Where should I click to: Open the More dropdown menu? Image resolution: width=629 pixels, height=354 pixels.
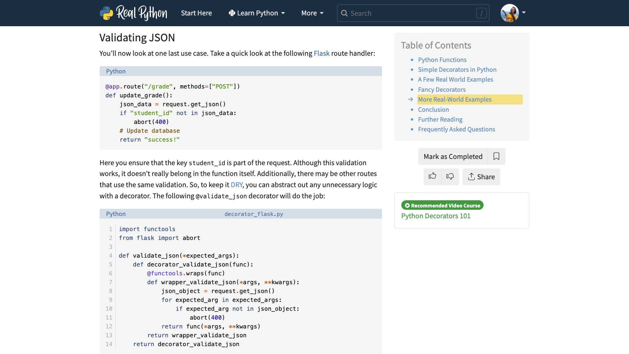click(312, 13)
